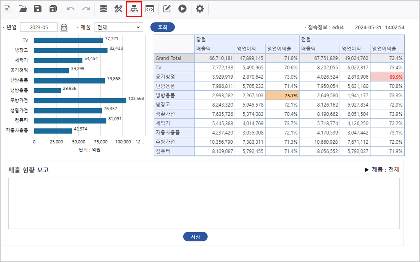Open settings gear icon
This screenshot has width=420, height=262.
[200, 9]
